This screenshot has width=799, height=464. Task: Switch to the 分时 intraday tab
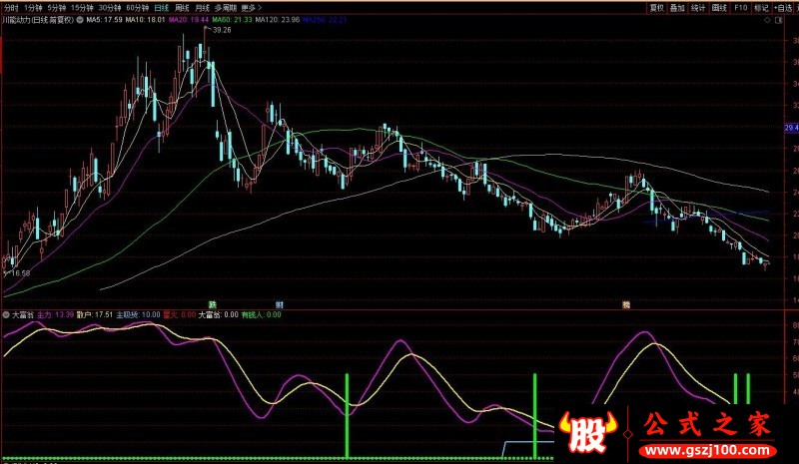[x=10, y=6]
